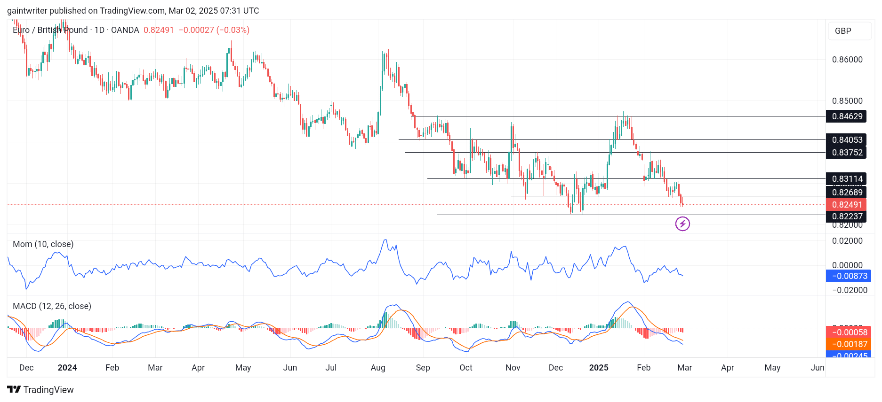Click the 0.83114 price level label
882x402 pixels.
click(x=846, y=179)
